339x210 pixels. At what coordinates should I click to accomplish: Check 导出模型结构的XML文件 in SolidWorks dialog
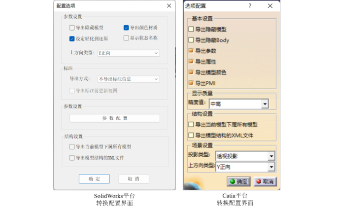point(72,158)
